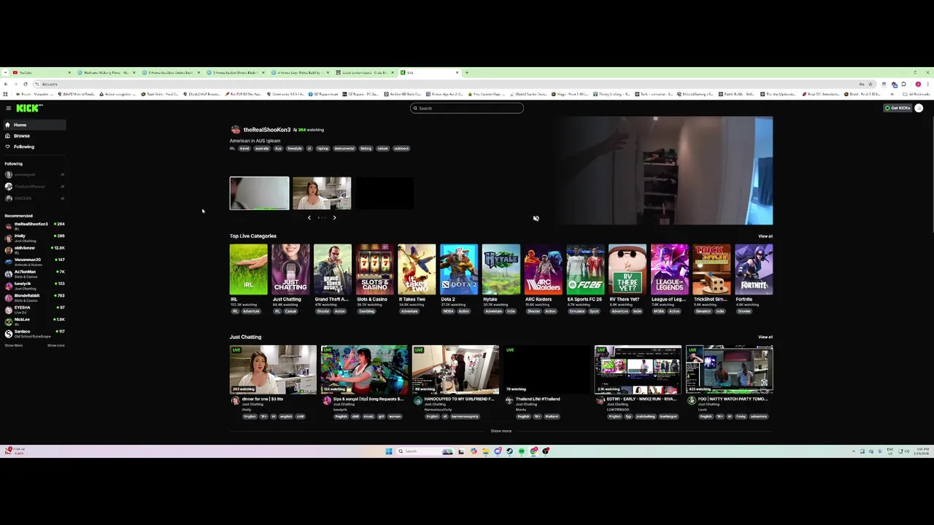Viewport: 934px width, 525px height.
Task: Open the Dota 2 category card
Action: click(x=459, y=269)
